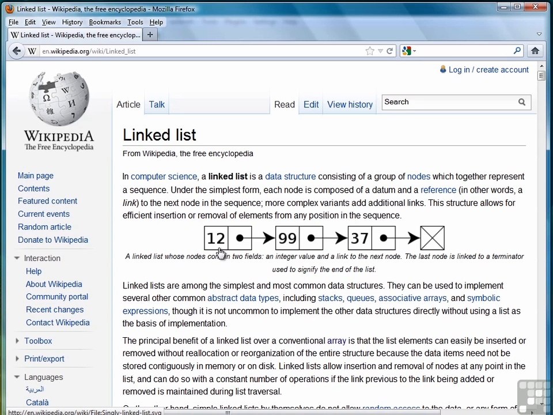The height and width of the screenshot is (415, 553).
Task: Select the Read tab
Action: pyautogui.click(x=284, y=104)
